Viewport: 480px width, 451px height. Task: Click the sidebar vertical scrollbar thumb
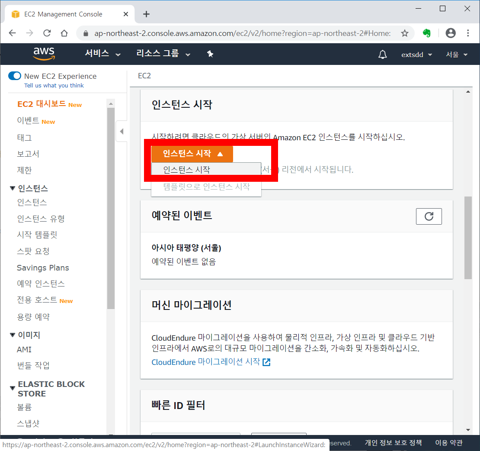(x=111, y=208)
